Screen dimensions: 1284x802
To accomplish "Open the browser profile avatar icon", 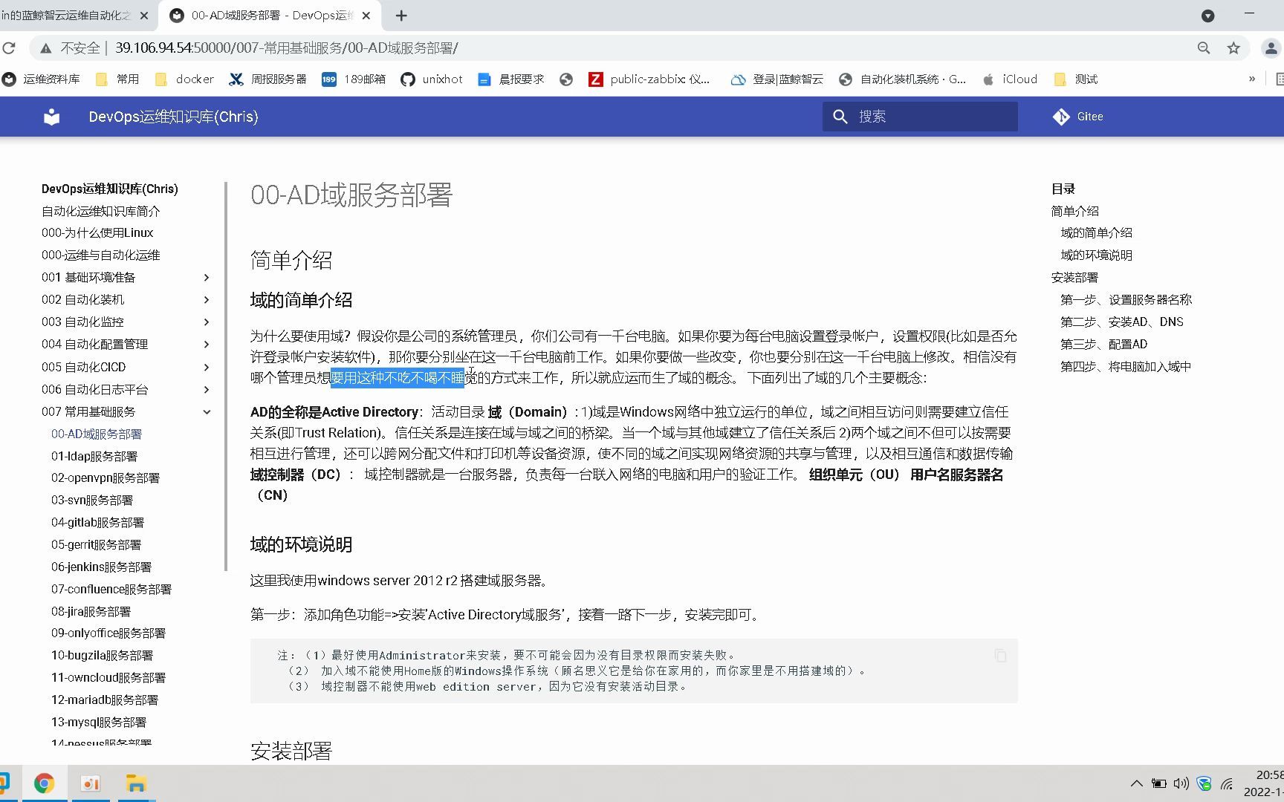I will point(1271,48).
